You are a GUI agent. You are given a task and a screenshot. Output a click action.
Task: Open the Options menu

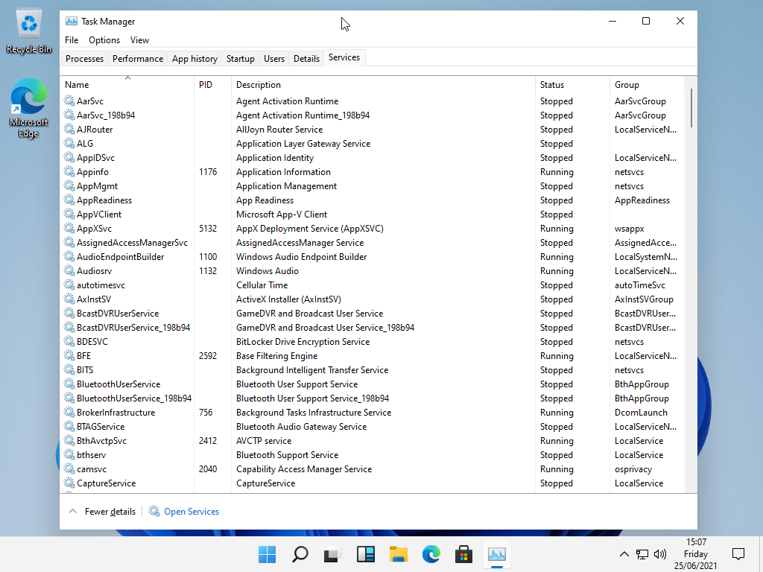[x=104, y=40]
